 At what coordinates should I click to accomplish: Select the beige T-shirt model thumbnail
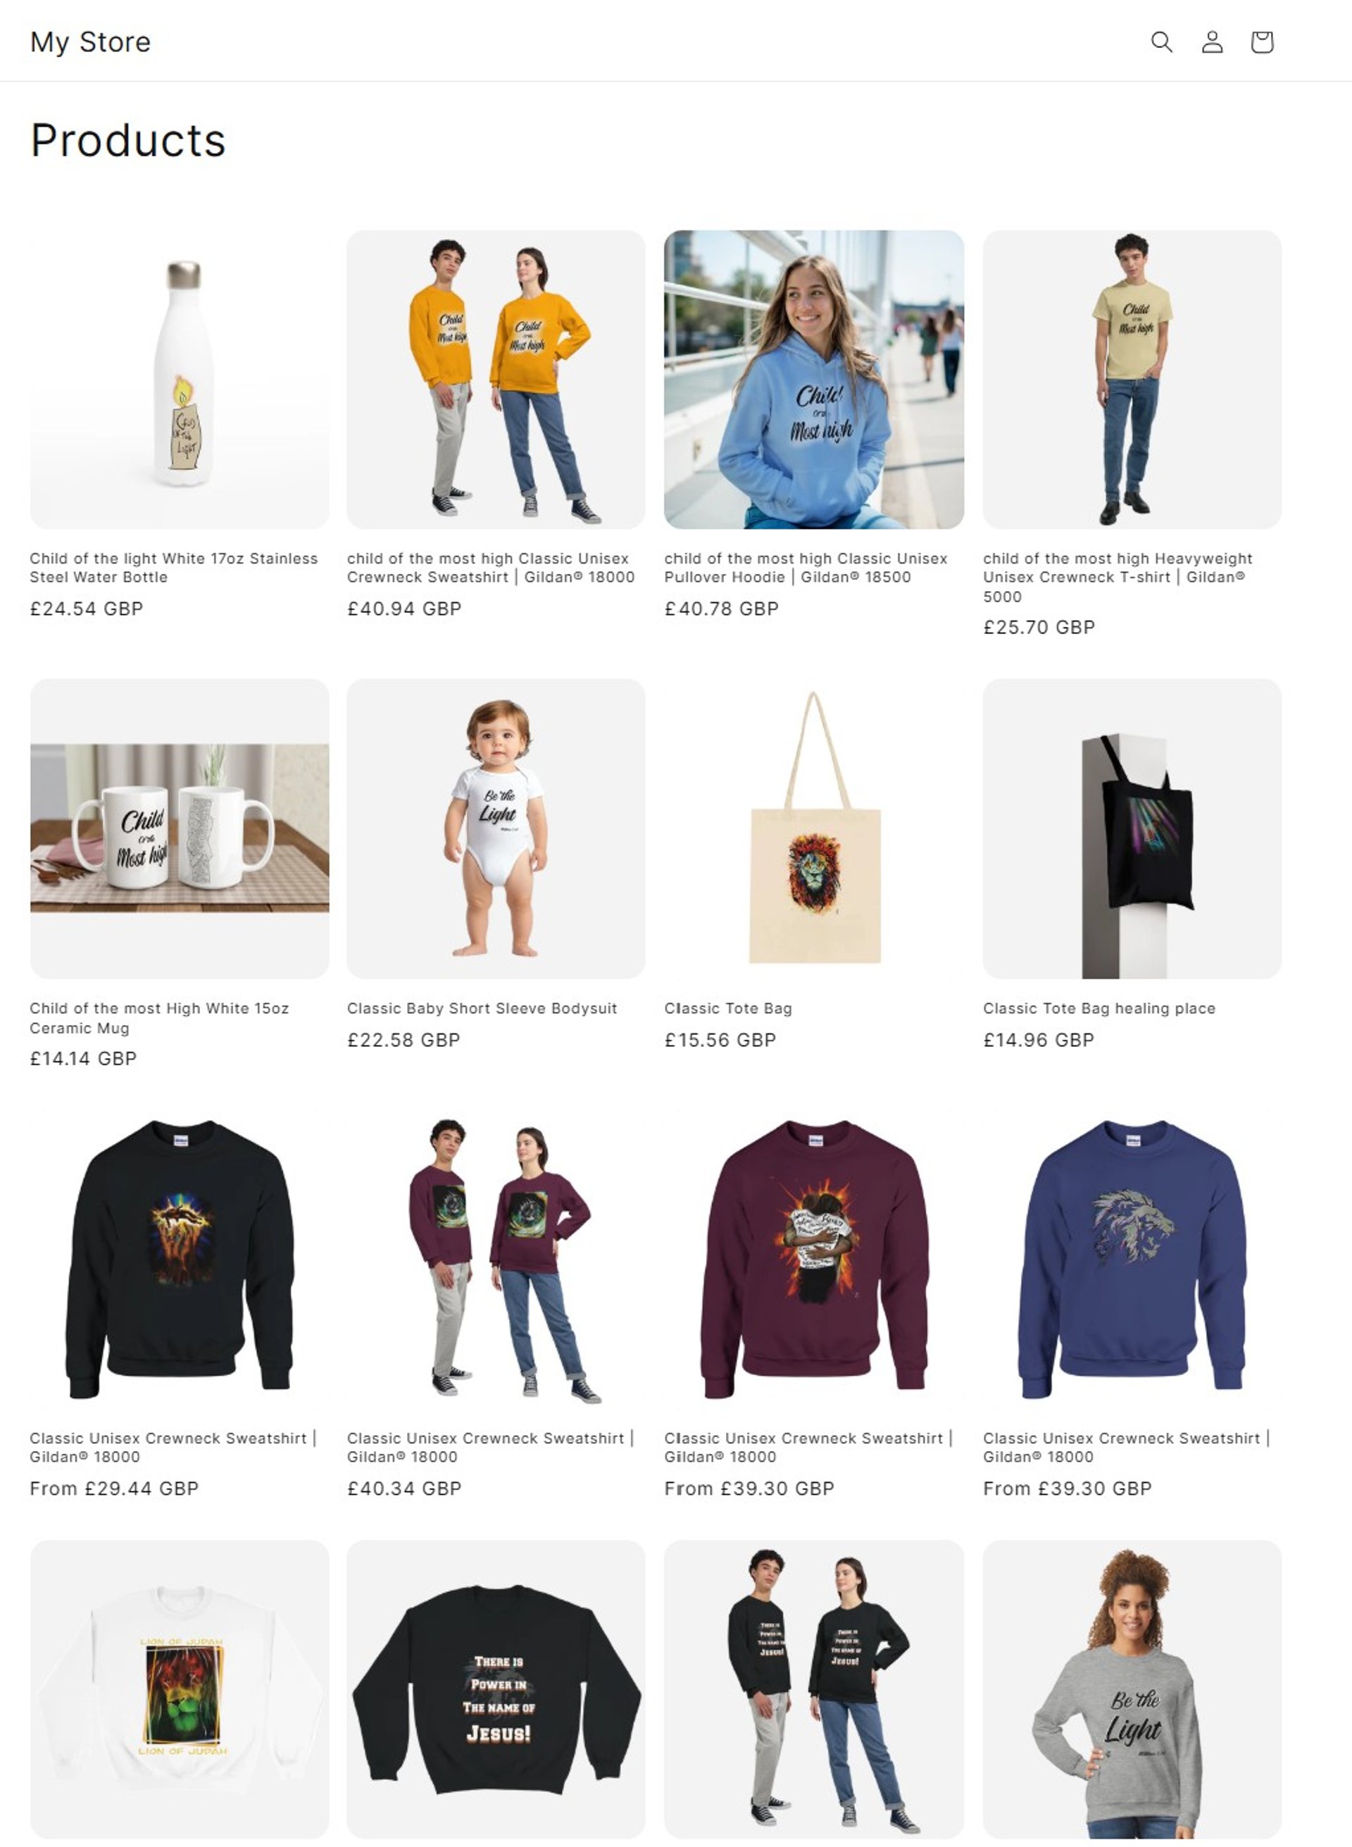click(1132, 379)
